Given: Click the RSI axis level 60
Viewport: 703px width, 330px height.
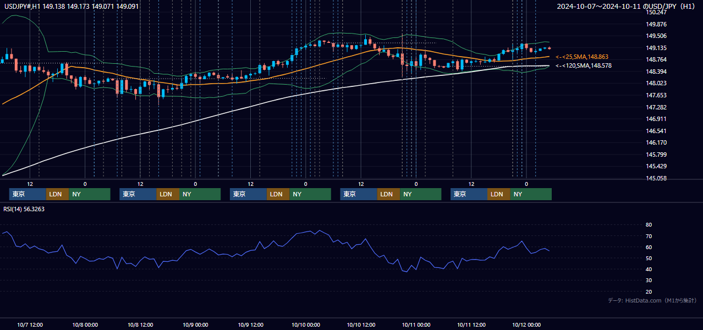Looking at the screenshot, I should pyautogui.click(x=649, y=247).
